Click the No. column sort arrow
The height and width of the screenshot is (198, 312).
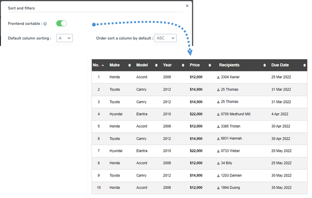pyautogui.click(x=103, y=65)
